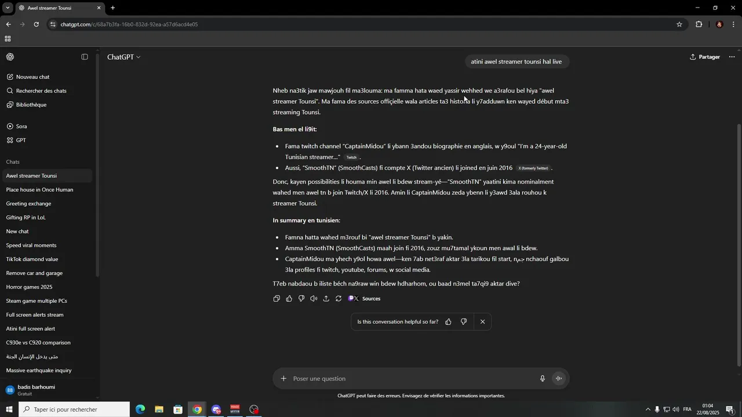Collapse the sidebar with the panel toggle icon
The height and width of the screenshot is (417, 742).
(x=85, y=57)
